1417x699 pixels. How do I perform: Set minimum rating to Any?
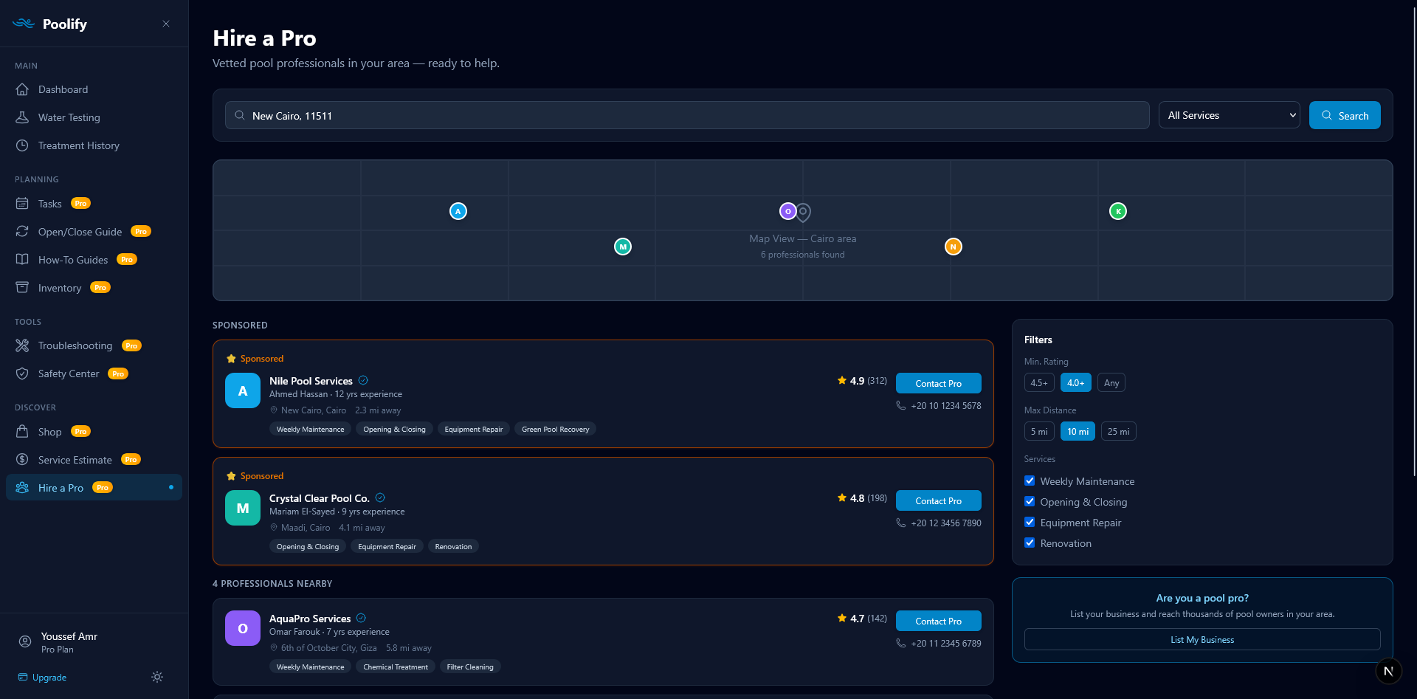click(x=1111, y=382)
